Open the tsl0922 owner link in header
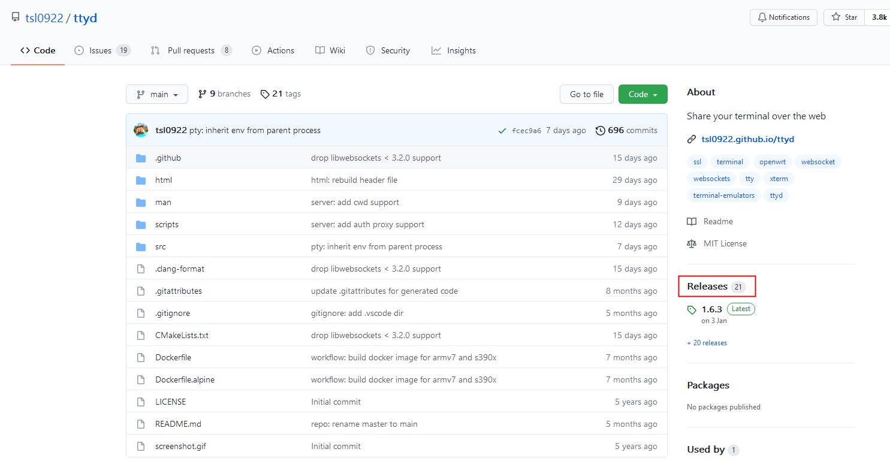This screenshot has height=461, width=890. pyautogui.click(x=44, y=18)
